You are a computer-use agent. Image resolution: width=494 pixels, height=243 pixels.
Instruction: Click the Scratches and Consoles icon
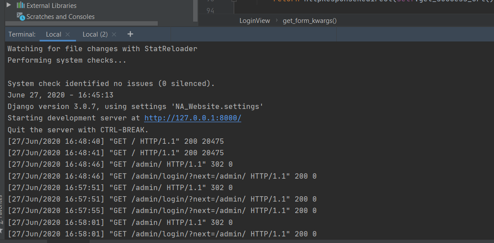point(21,16)
